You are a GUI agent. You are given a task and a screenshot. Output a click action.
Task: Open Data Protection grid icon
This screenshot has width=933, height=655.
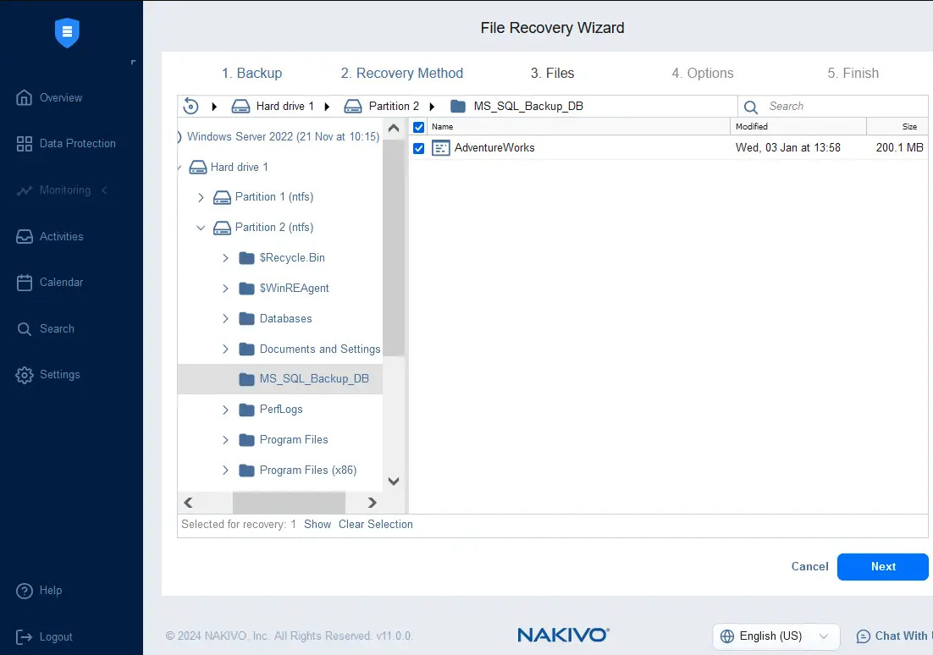pos(25,144)
